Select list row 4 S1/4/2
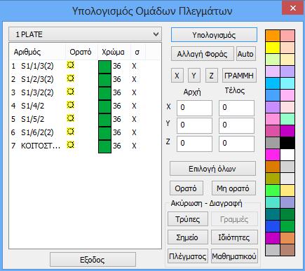 [x=85, y=106]
